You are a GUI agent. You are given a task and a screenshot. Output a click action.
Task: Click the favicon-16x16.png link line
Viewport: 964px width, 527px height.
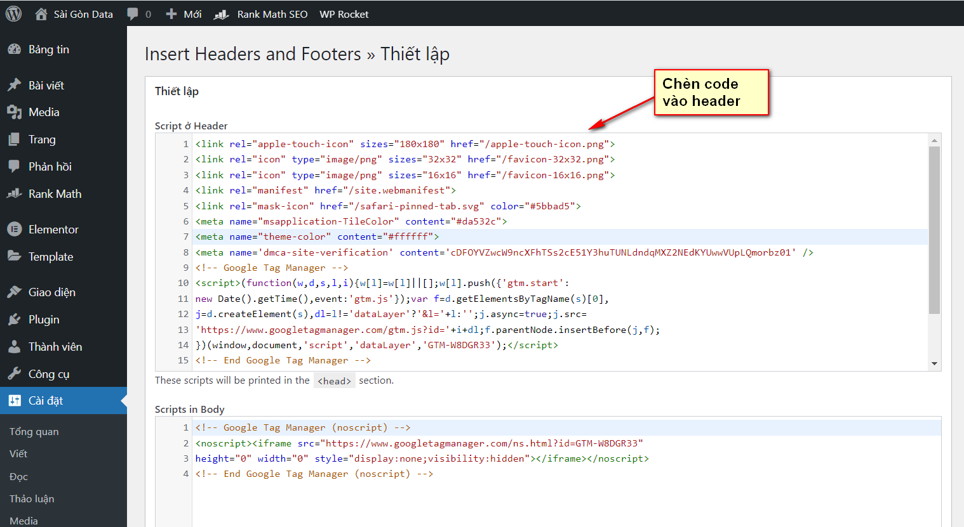click(405, 175)
